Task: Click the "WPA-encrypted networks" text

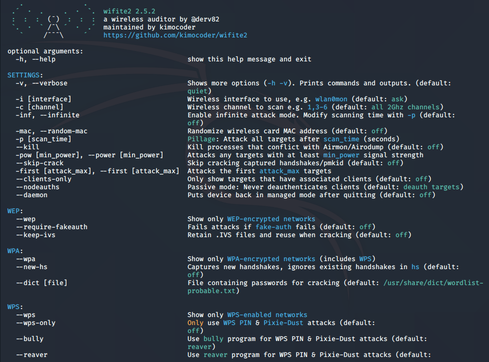Action: (x=271, y=259)
